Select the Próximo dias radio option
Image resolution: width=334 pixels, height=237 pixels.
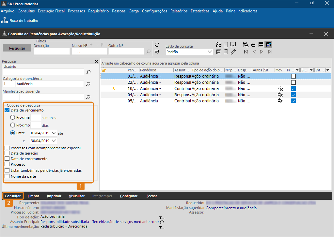coord(13,125)
